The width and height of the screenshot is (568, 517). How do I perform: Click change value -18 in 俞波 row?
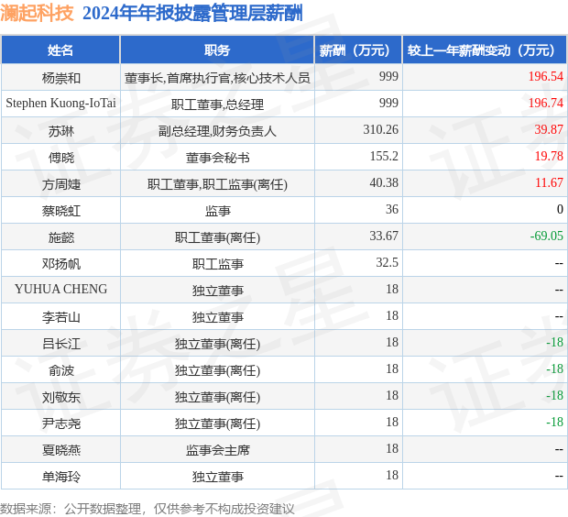pyautogui.click(x=554, y=368)
